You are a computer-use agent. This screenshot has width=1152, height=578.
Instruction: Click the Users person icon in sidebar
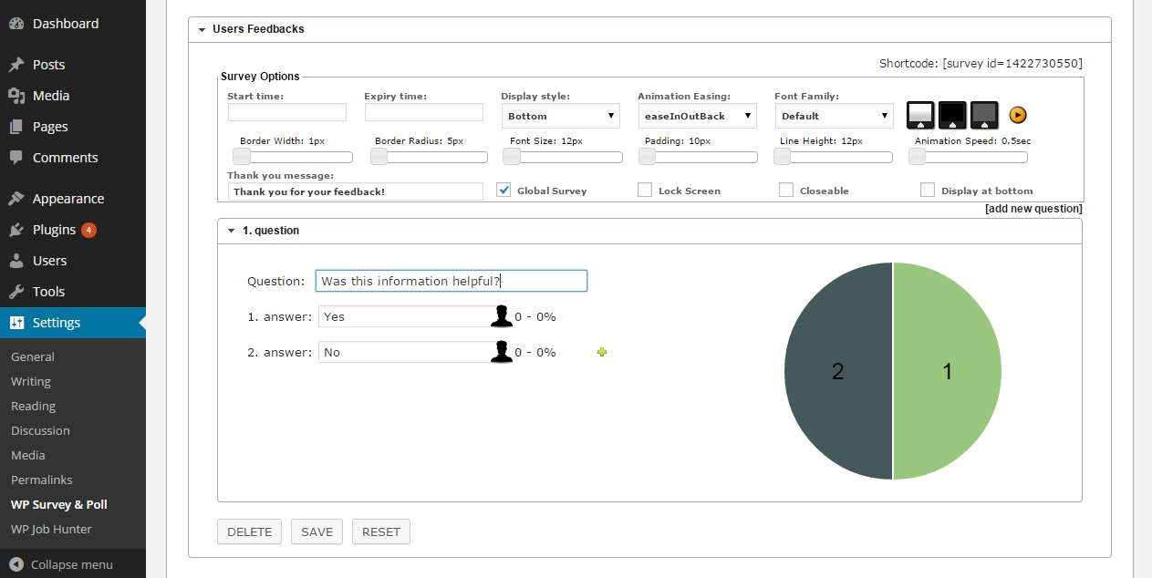pyautogui.click(x=16, y=261)
